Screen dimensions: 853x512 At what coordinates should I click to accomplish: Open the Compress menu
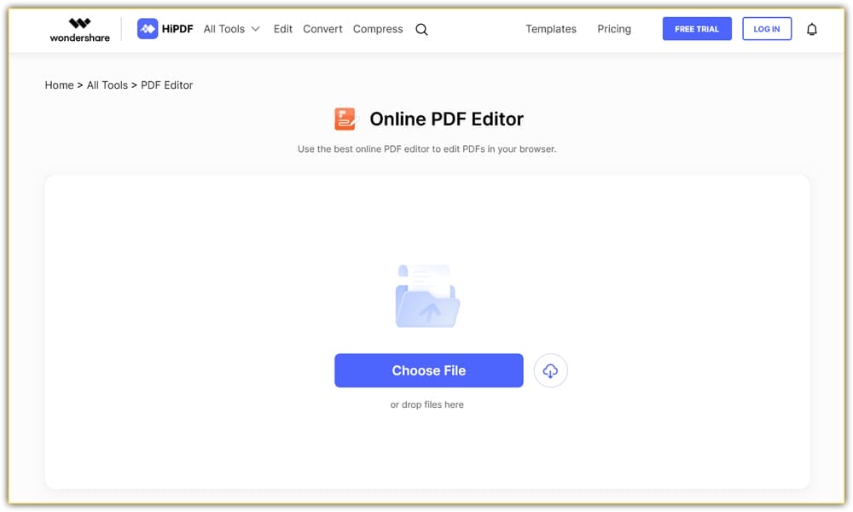coord(378,28)
